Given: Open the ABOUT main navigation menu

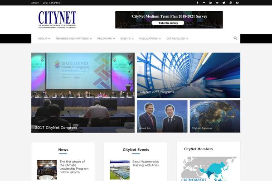Looking at the screenshot, I should [x=43, y=38].
